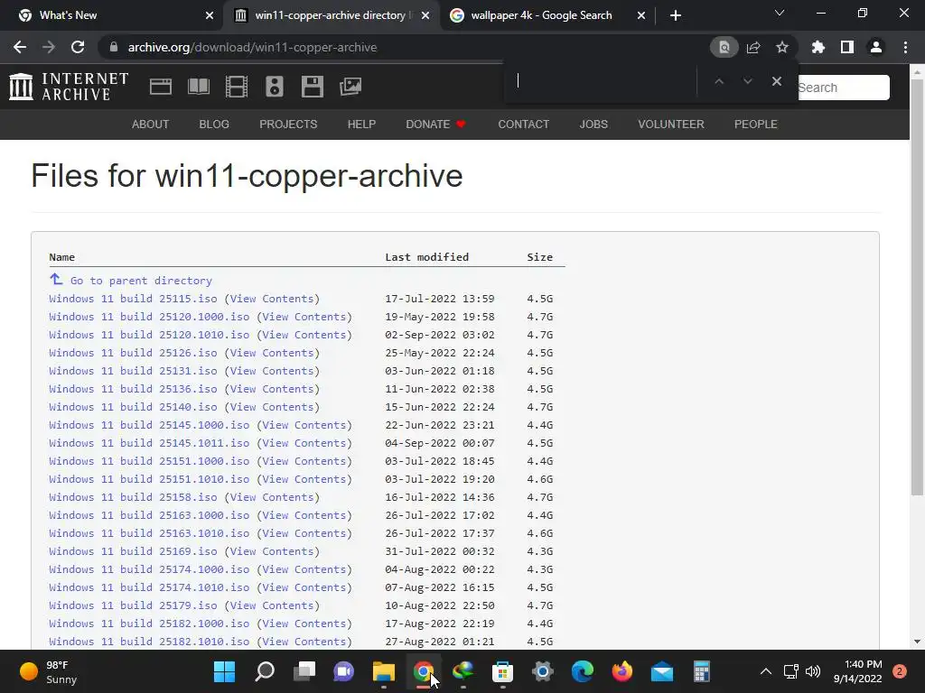The height and width of the screenshot is (693, 925).
Task: Switch to the wallpaper 4k Google Search tab
Action: 541,15
